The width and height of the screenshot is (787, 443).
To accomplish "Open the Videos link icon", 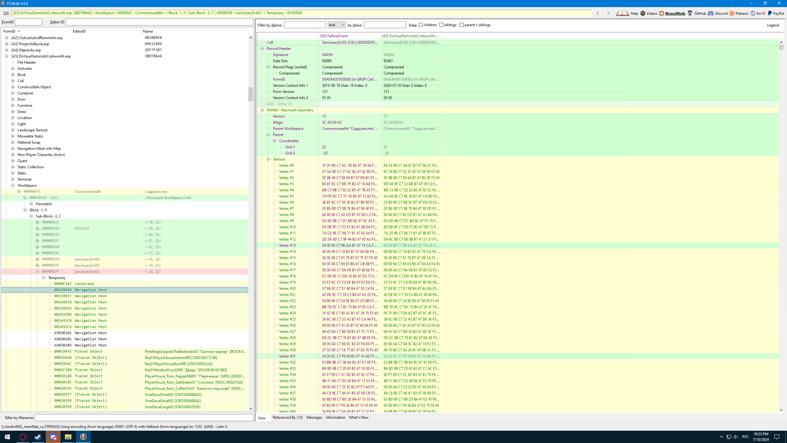I will (x=643, y=13).
